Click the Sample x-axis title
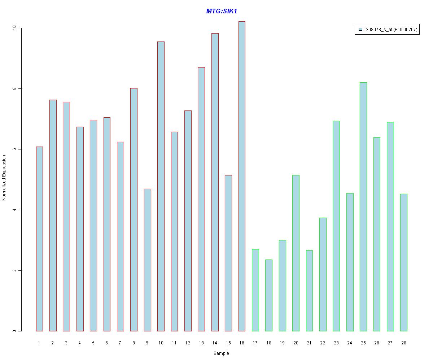This screenshot has height=361, width=433. point(221,353)
